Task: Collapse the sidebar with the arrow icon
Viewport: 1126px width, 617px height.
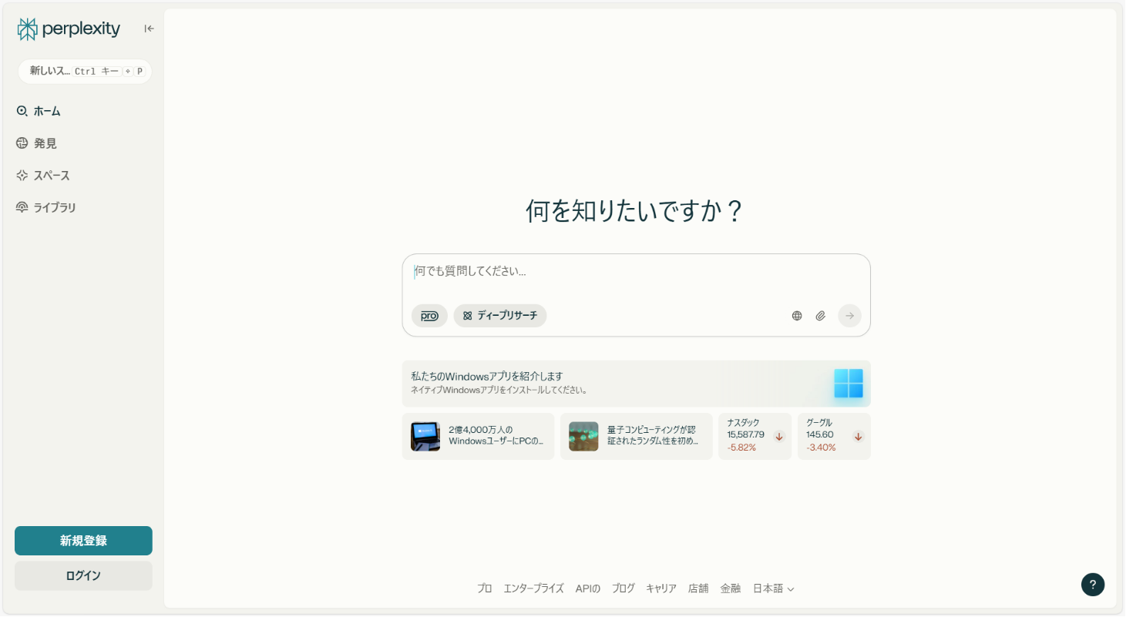Action: tap(149, 29)
